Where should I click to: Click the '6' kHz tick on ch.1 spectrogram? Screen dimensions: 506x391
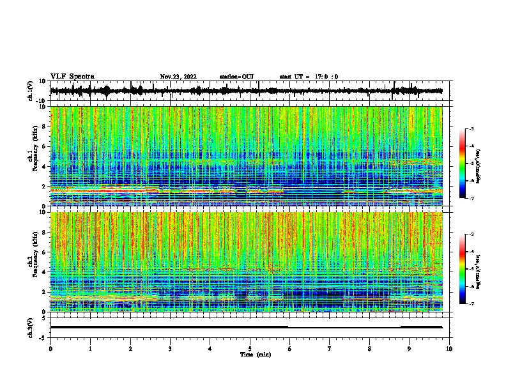tap(45, 146)
